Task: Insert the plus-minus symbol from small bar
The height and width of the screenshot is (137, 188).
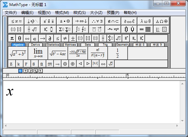Action: (73, 38)
